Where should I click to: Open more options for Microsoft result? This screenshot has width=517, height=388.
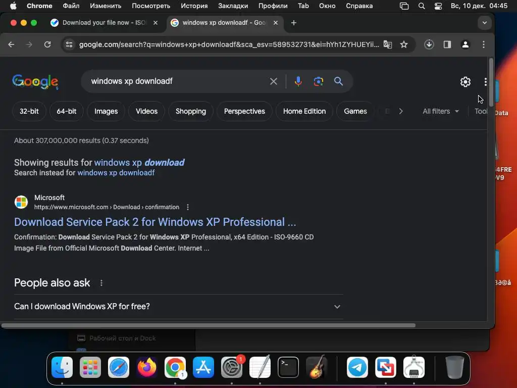pyautogui.click(x=188, y=207)
